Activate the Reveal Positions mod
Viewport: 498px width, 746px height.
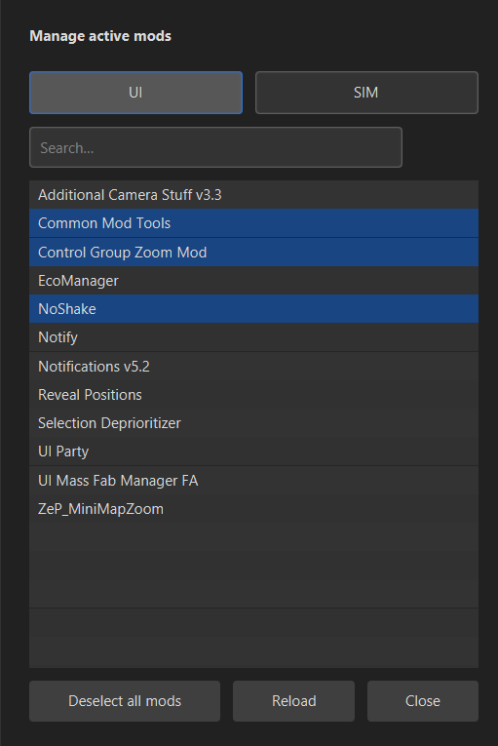254,395
